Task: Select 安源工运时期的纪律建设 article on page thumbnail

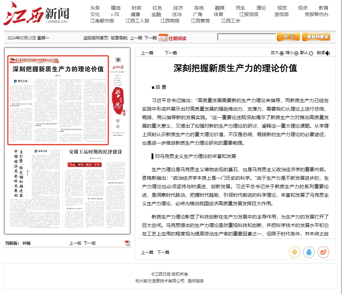Action: pos(95,151)
